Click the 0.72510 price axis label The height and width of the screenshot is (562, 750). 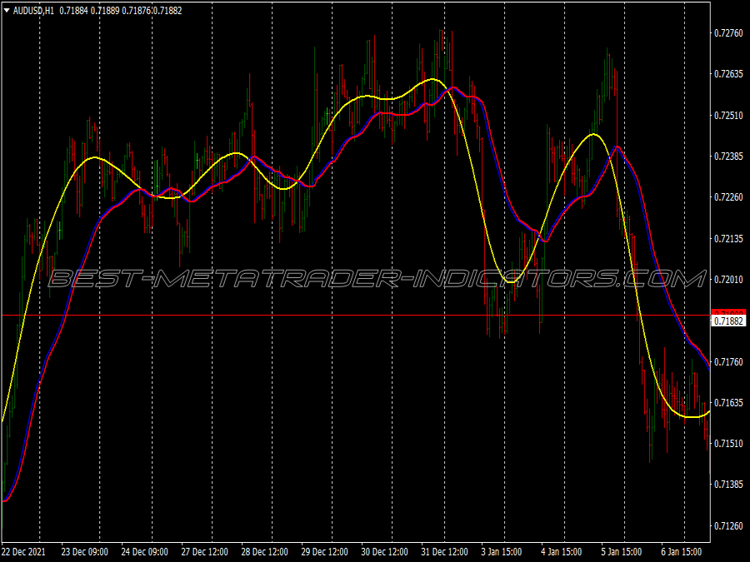pos(728,115)
